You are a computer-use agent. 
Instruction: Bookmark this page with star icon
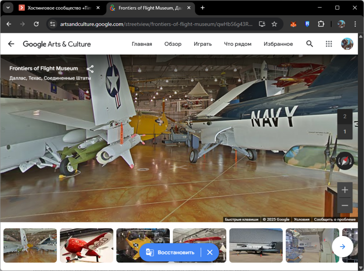coord(274,24)
